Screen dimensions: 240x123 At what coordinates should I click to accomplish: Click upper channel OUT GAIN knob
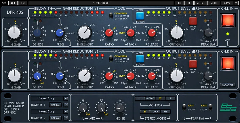tap(177, 33)
